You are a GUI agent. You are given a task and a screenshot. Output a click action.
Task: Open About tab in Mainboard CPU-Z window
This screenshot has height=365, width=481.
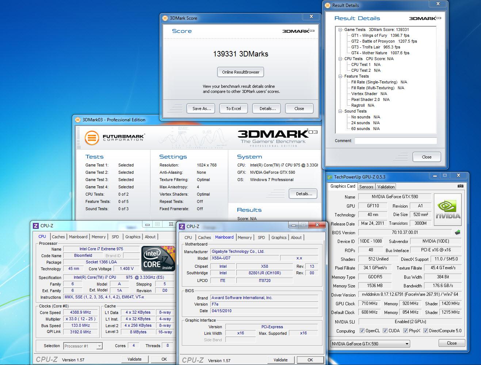click(x=296, y=238)
